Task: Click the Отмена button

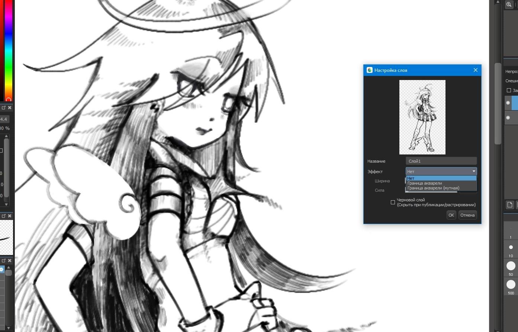Action: point(467,215)
